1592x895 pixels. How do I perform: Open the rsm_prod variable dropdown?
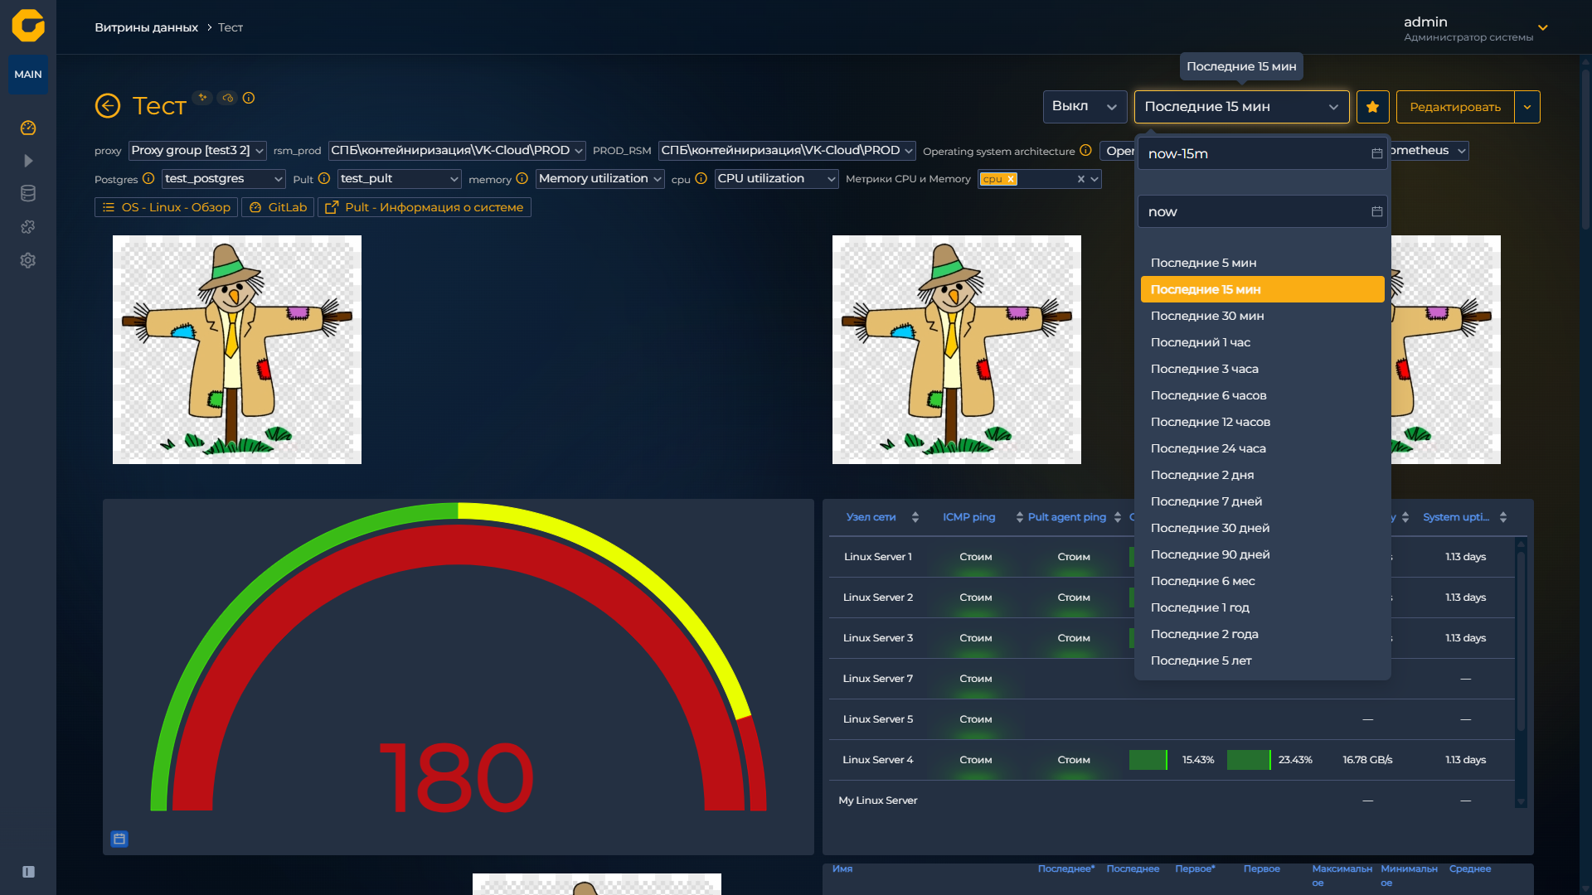point(457,151)
